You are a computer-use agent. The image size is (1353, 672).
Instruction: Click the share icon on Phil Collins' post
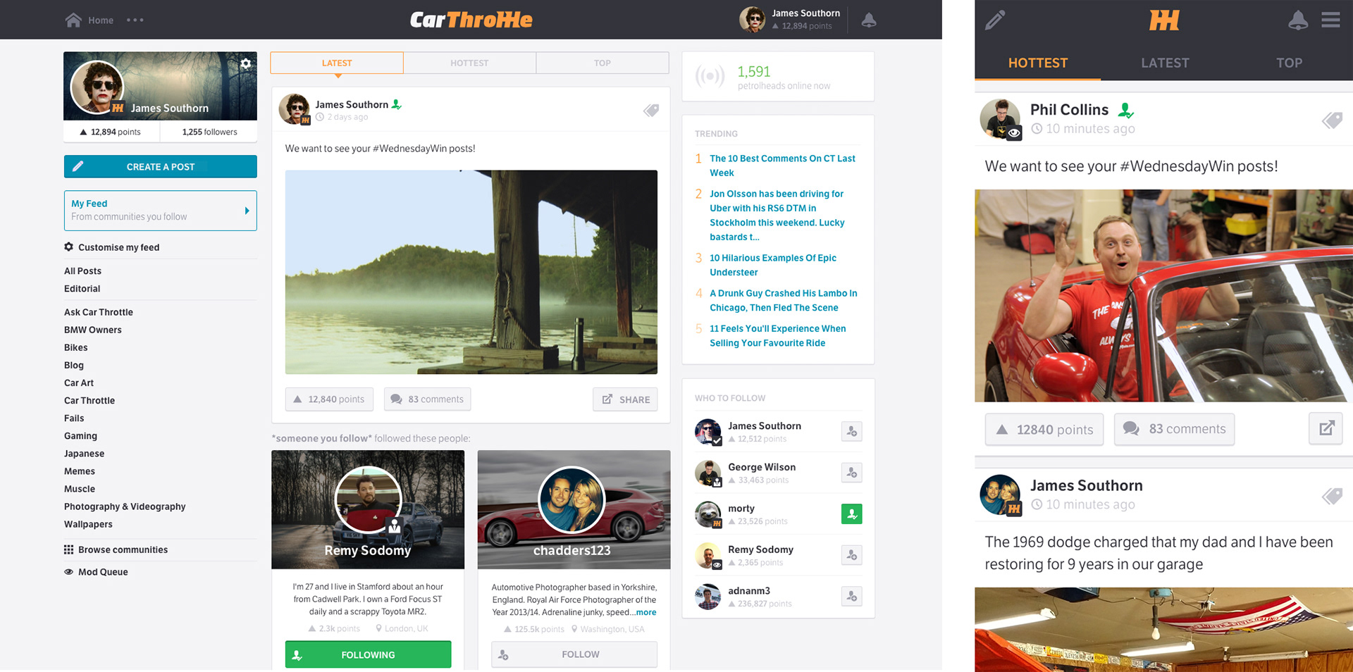pyautogui.click(x=1326, y=429)
